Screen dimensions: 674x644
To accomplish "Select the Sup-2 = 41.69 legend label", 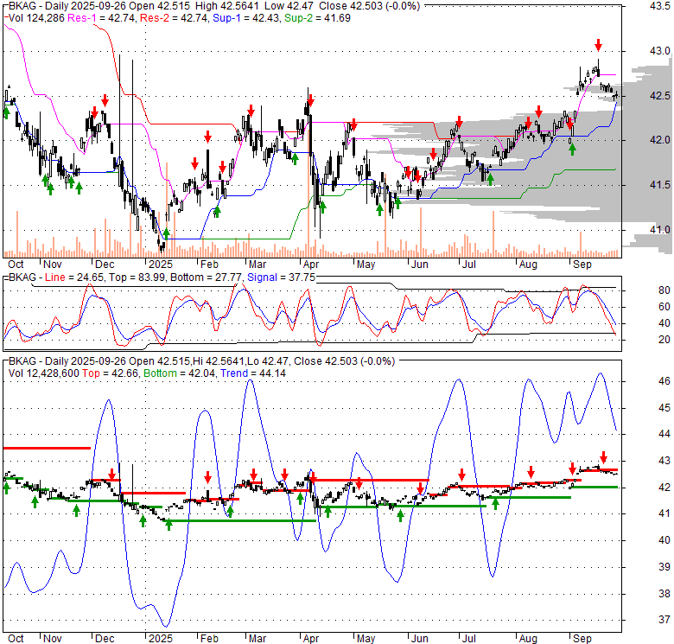I will (x=317, y=18).
